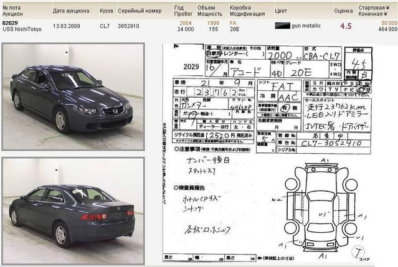398x267 pixels.
Task: Click AAC air conditioner entry on sheet
Action: click(x=288, y=97)
